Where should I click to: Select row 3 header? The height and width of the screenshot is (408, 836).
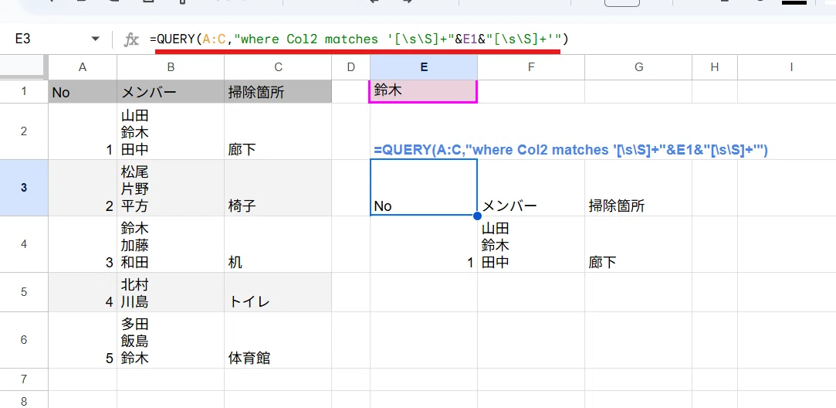pyautogui.click(x=24, y=188)
